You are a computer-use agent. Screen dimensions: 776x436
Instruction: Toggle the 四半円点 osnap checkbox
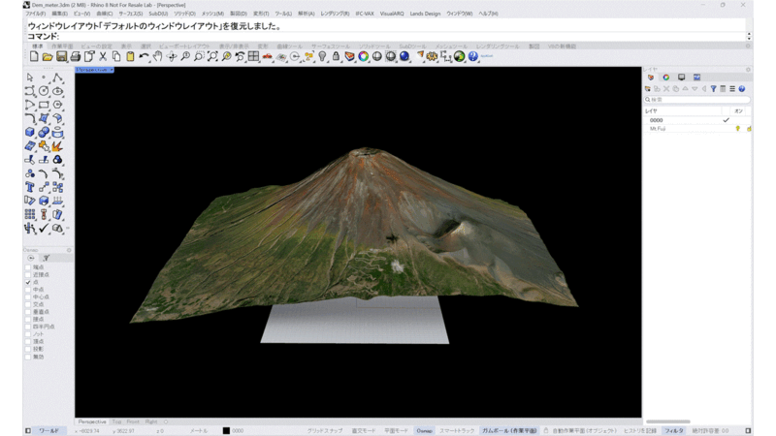coord(28,327)
